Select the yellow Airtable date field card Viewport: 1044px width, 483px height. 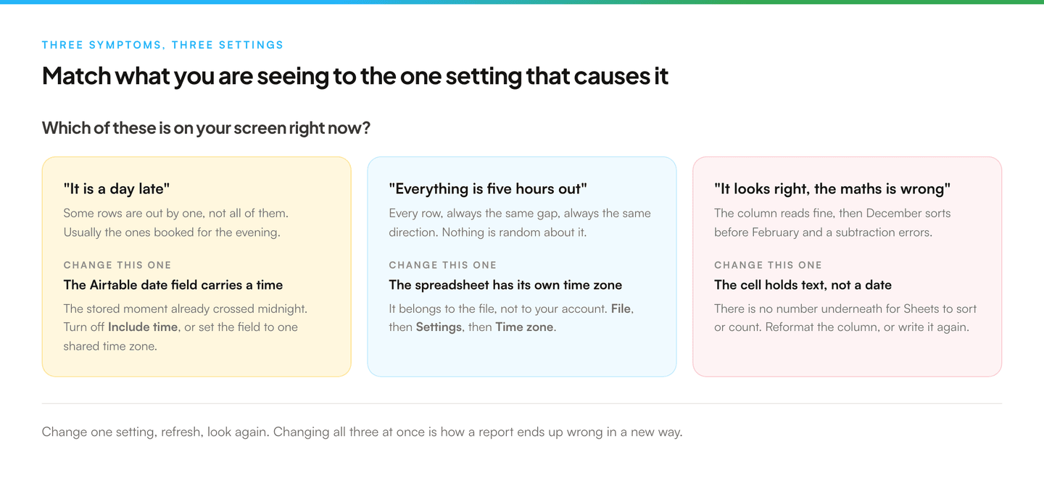coord(196,266)
